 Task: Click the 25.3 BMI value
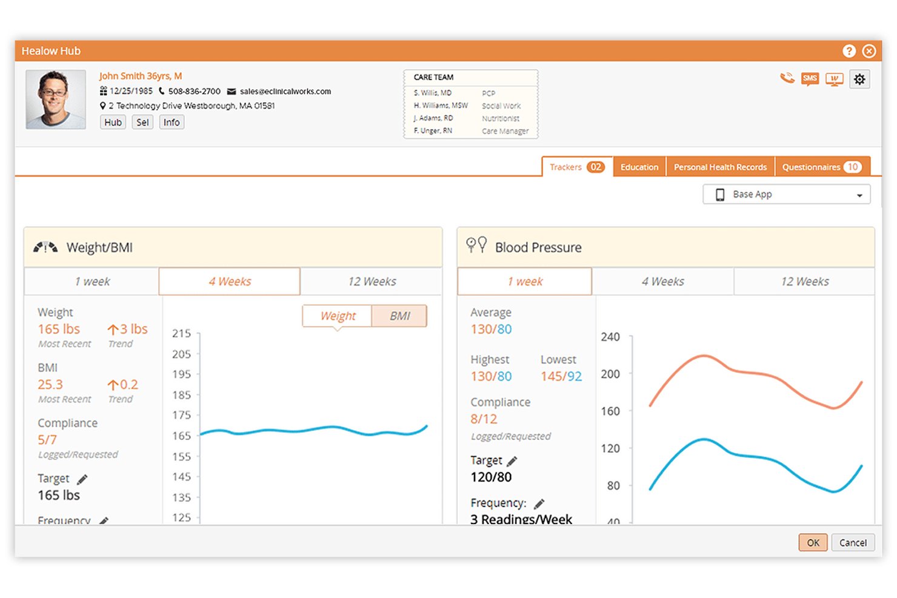[x=50, y=385]
